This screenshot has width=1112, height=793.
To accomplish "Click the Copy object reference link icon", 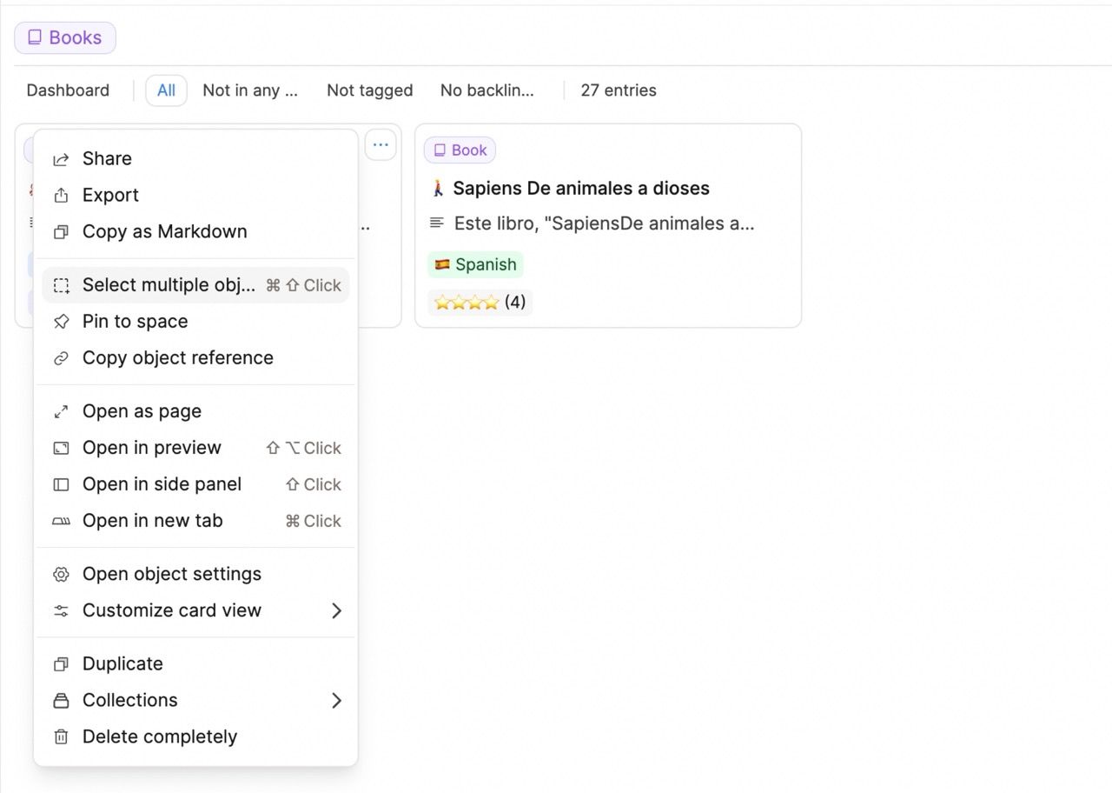I will [x=61, y=358].
